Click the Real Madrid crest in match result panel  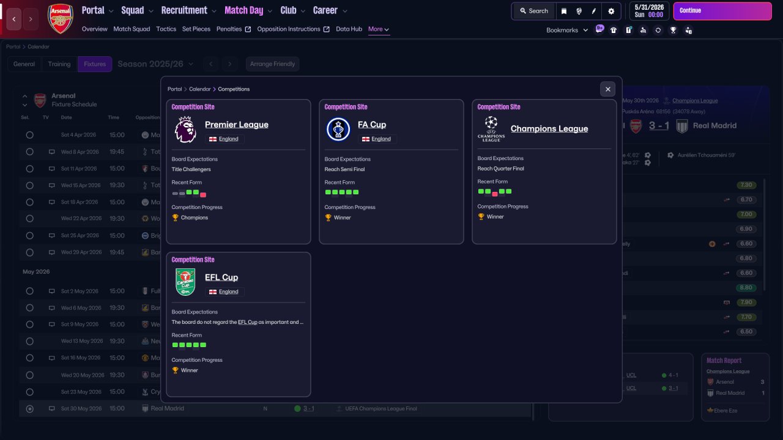point(681,126)
